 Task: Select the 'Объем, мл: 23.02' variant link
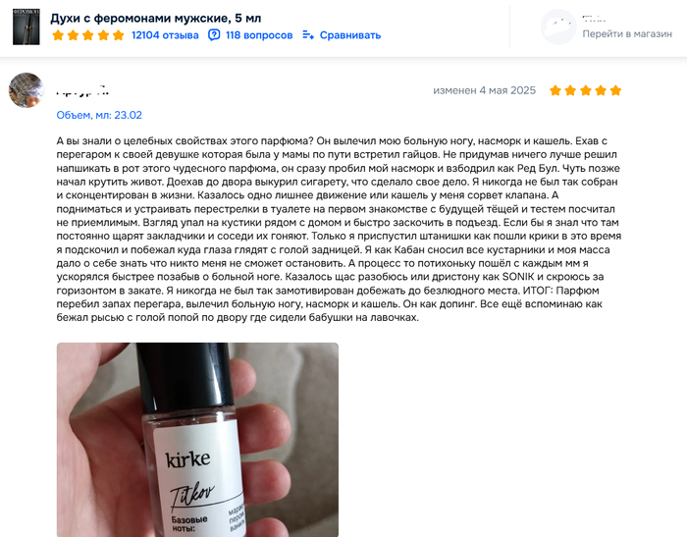click(99, 115)
